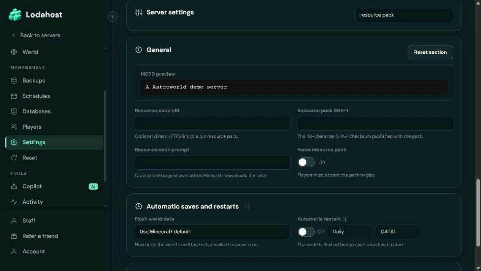Viewport: 481px width, 271px height.
Task: Click the text Optional direct HTTPS link to a .zip resource pack.
Action: [186, 136]
